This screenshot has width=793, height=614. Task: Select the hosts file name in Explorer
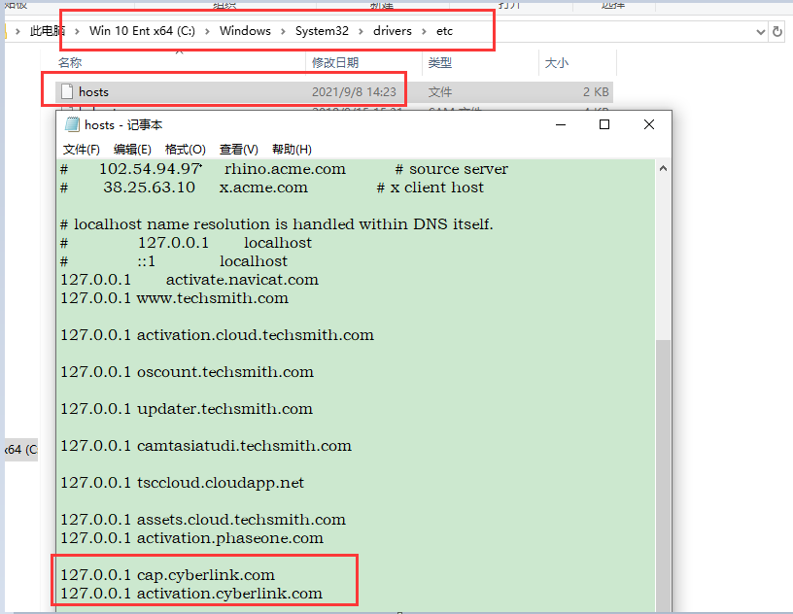93,91
